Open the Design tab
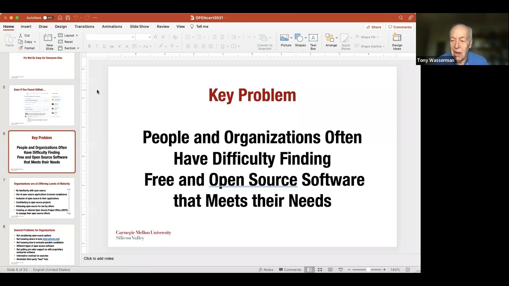Screen dimensions: 509x286 click(x=61, y=27)
